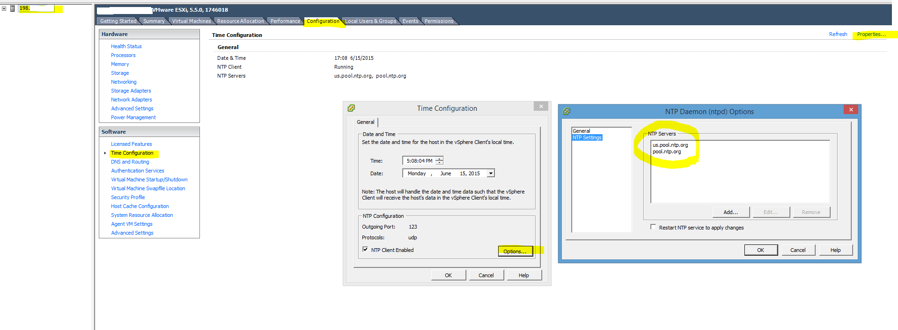Viewport: 898px width, 330px height.
Task: Open the Date dropdown calendar arrow
Action: 491,173
